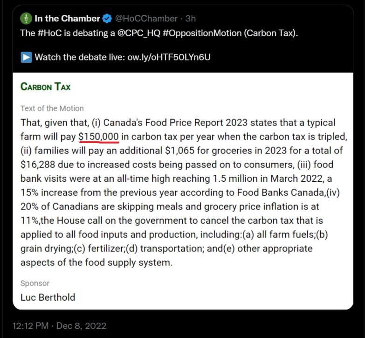Click the green Carbon Tax heading
The width and height of the screenshot is (365, 338).
click(x=46, y=86)
